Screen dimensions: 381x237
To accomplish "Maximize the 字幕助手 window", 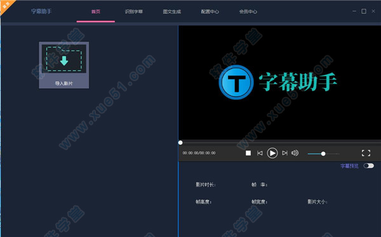I will click(364, 11).
